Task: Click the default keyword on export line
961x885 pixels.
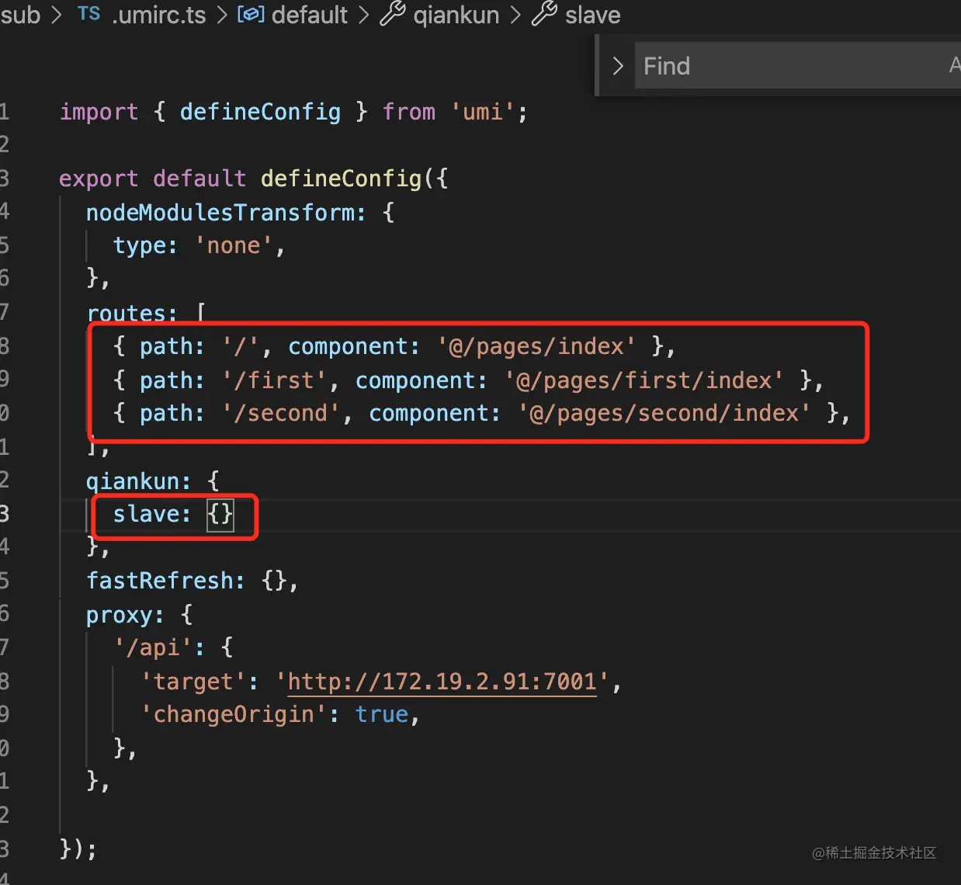Action: pyautogui.click(x=199, y=179)
